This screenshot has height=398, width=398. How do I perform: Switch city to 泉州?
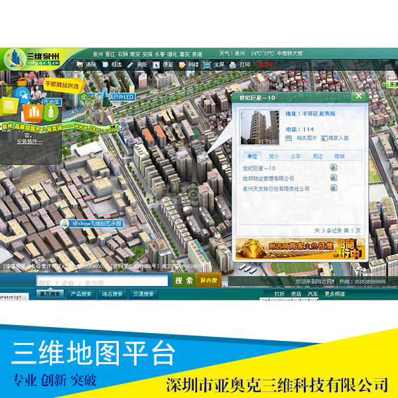coord(98,54)
